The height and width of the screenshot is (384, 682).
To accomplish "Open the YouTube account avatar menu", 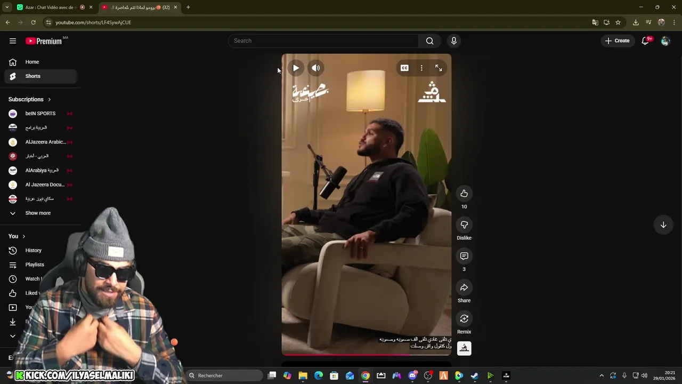I will click(665, 41).
